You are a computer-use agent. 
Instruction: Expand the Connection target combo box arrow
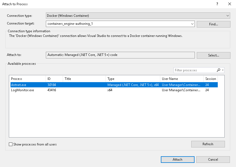[192, 24]
